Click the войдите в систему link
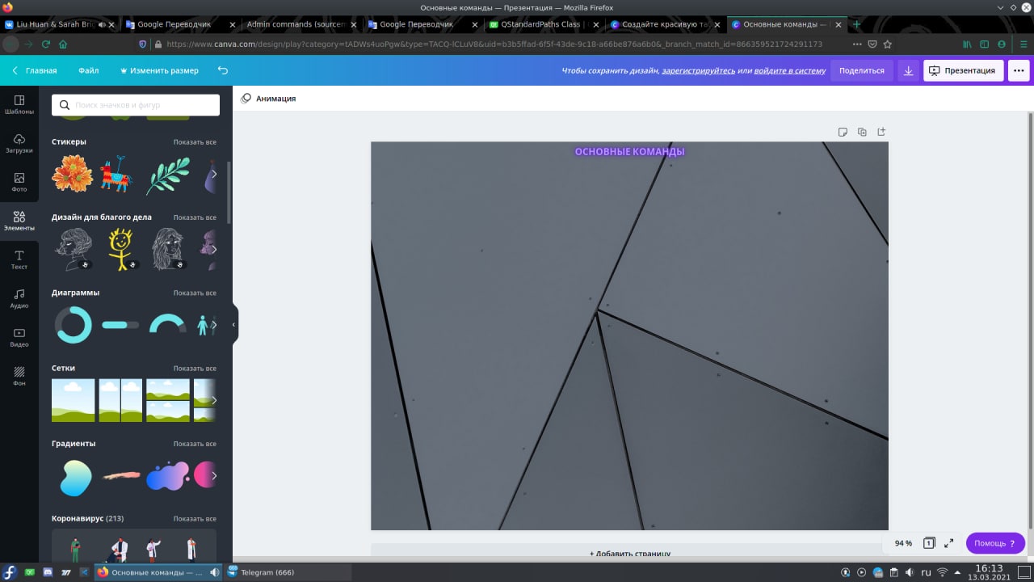 pos(789,71)
